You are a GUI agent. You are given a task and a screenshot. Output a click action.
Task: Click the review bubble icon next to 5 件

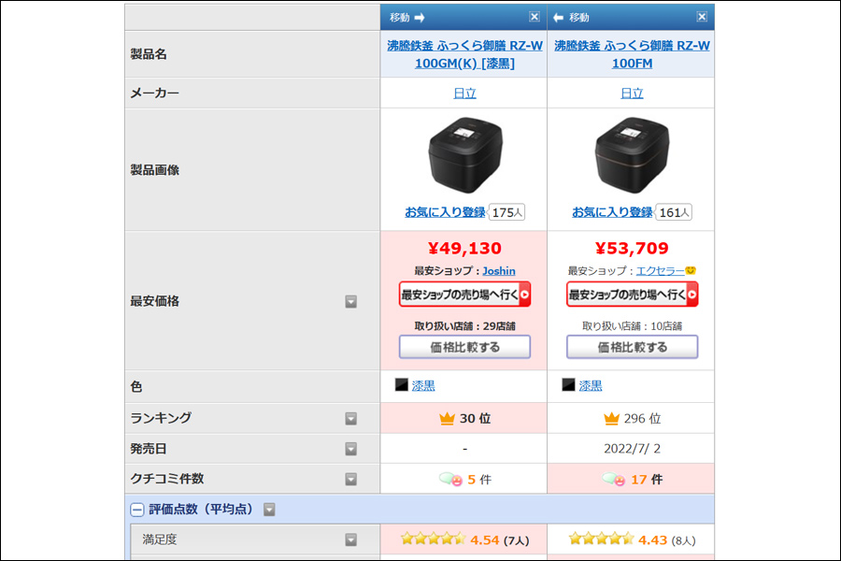pos(450,479)
